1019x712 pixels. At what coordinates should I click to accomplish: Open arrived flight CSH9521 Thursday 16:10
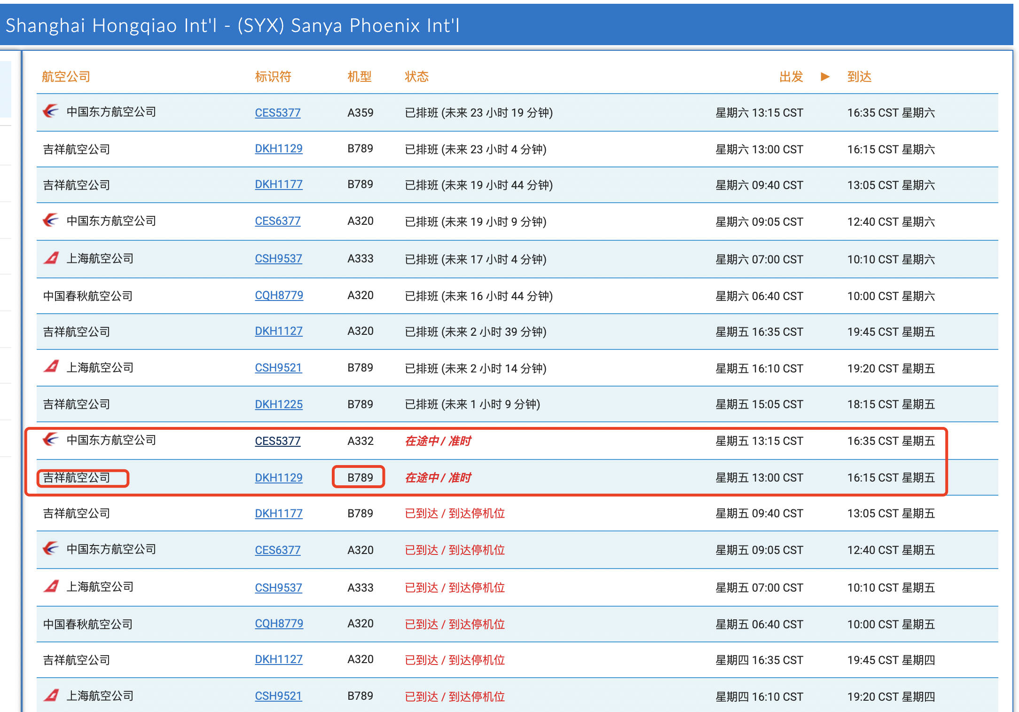click(x=278, y=696)
